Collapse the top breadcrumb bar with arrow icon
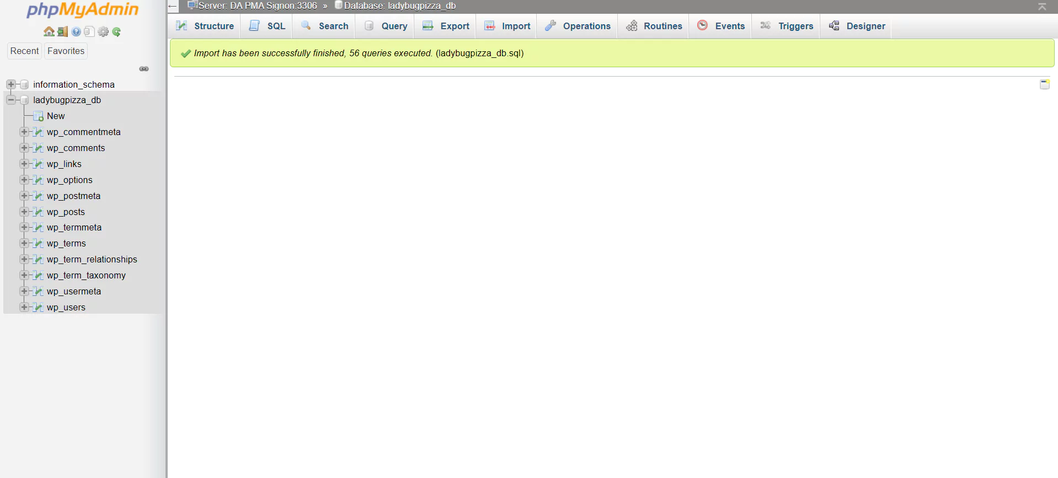 click(1042, 7)
